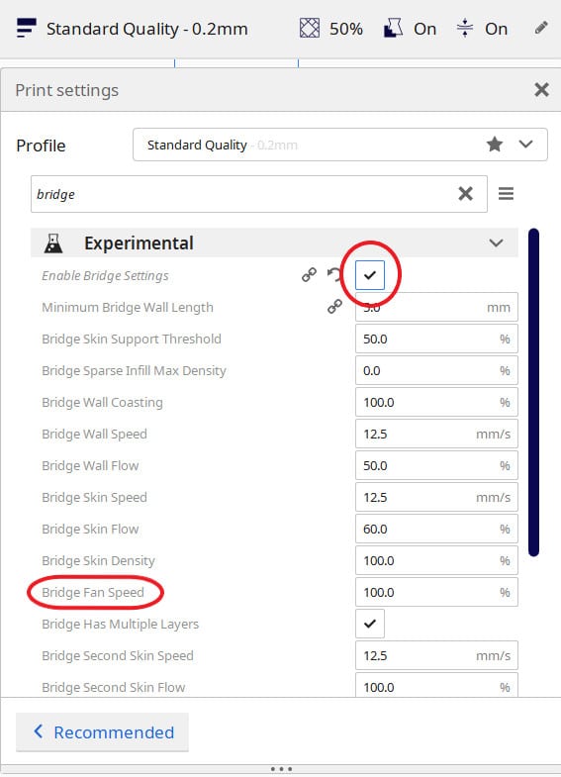Close the Print settings panel

[x=541, y=90]
